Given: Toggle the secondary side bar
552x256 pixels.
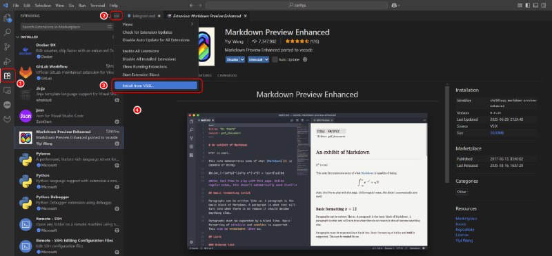Looking at the screenshot, I should [543, 6].
